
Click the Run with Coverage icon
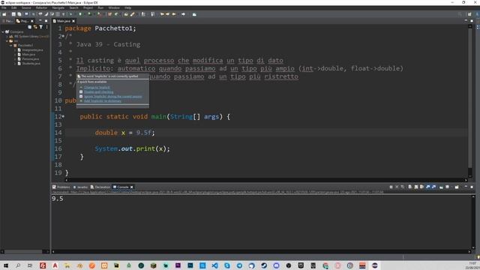point(90,14)
